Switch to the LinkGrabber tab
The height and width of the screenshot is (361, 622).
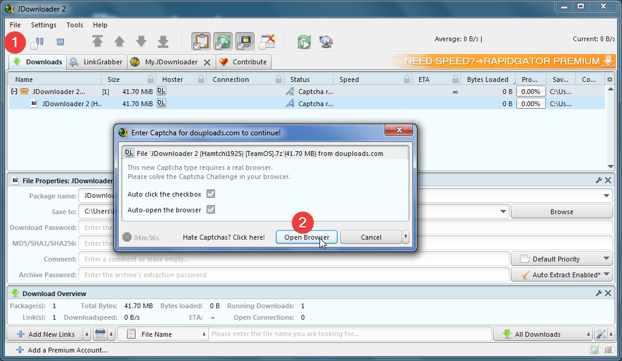click(x=97, y=62)
